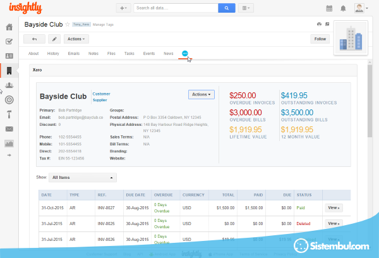Viewport: 379px width, 258px height.
Task: Focus the Search all data field
Action: pyautogui.click(x=176, y=8)
